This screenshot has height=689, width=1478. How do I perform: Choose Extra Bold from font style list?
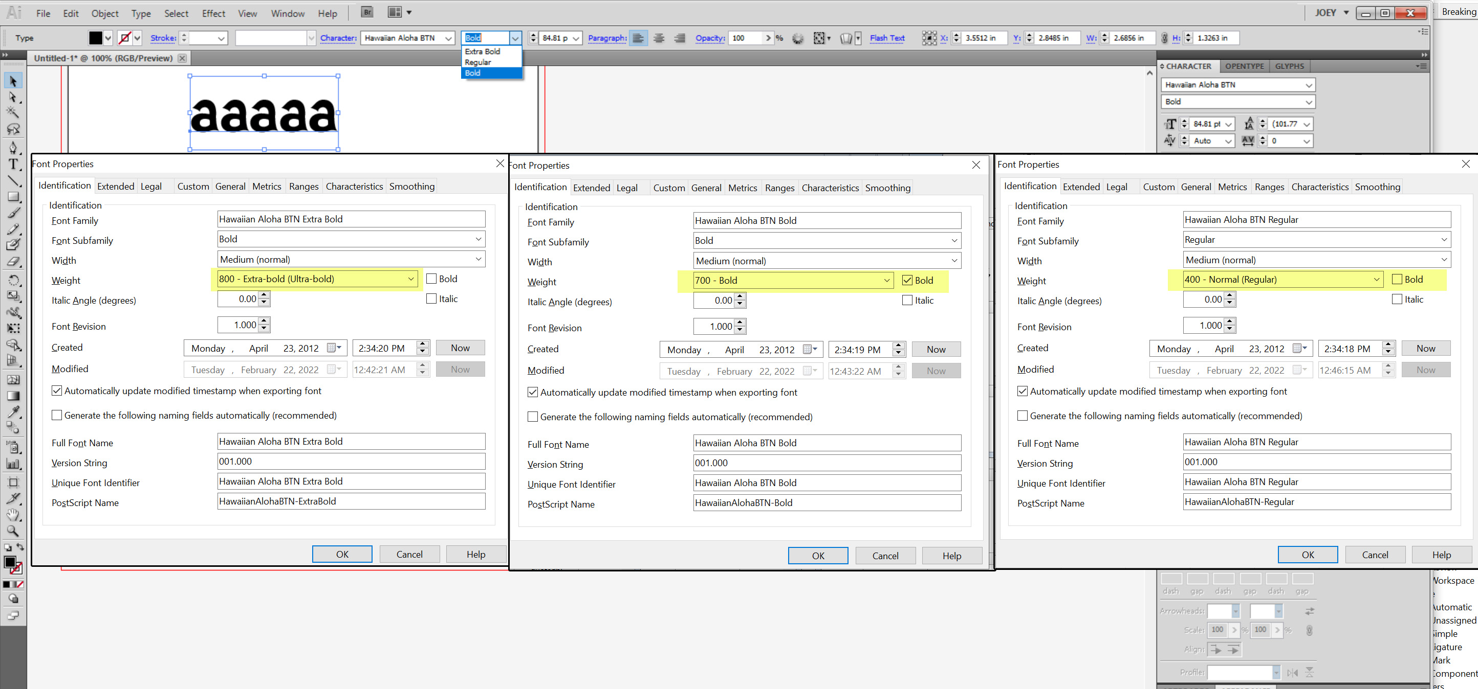[483, 52]
